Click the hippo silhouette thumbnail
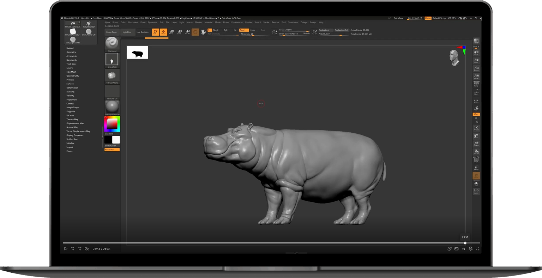The image size is (542, 278). click(x=137, y=53)
